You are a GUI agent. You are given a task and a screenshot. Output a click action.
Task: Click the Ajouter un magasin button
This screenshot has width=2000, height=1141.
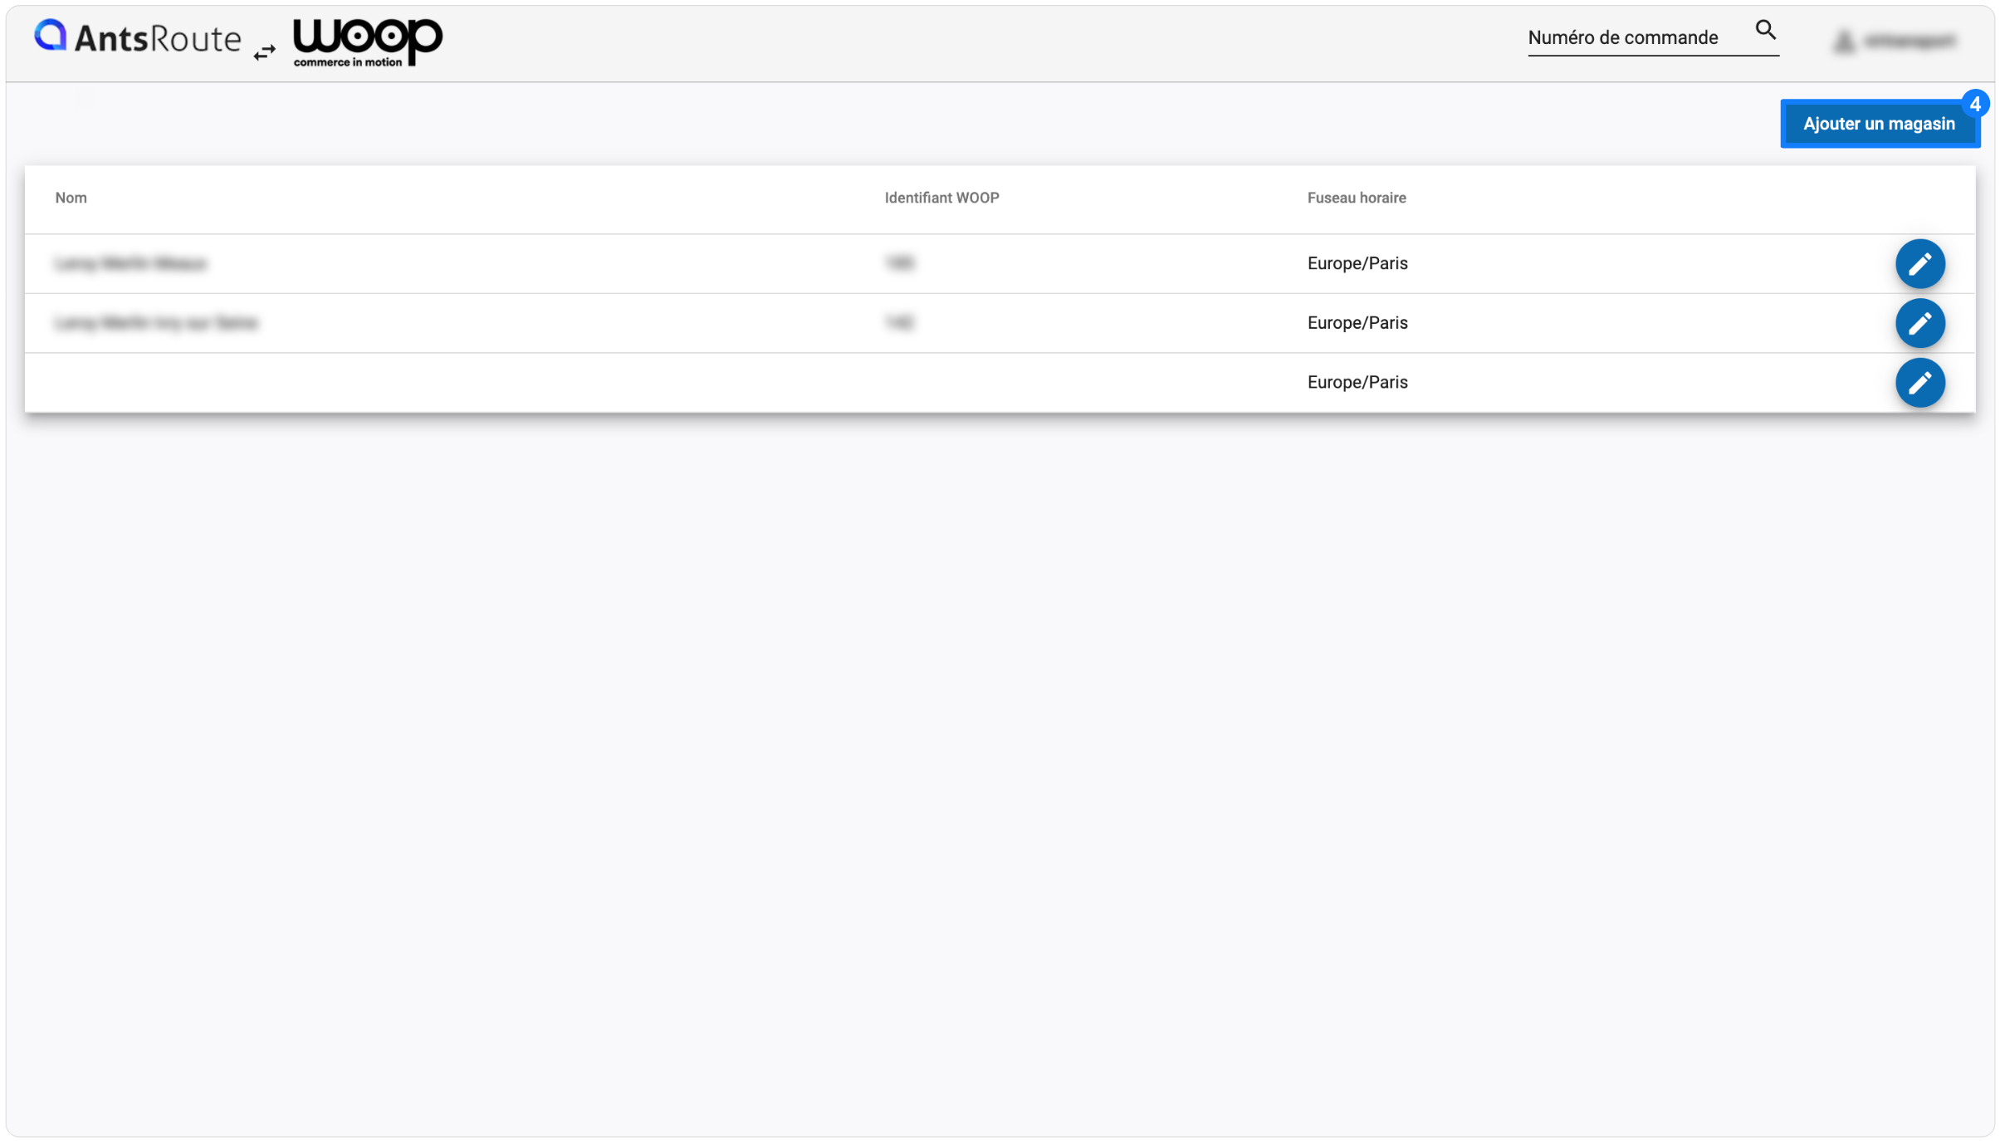(1880, 124)
